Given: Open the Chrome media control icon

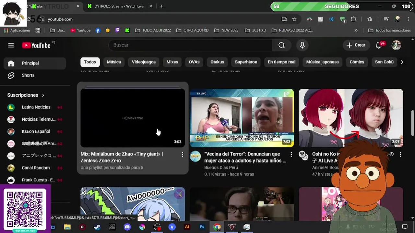Looking at the screenshot, I should [386, 19].
